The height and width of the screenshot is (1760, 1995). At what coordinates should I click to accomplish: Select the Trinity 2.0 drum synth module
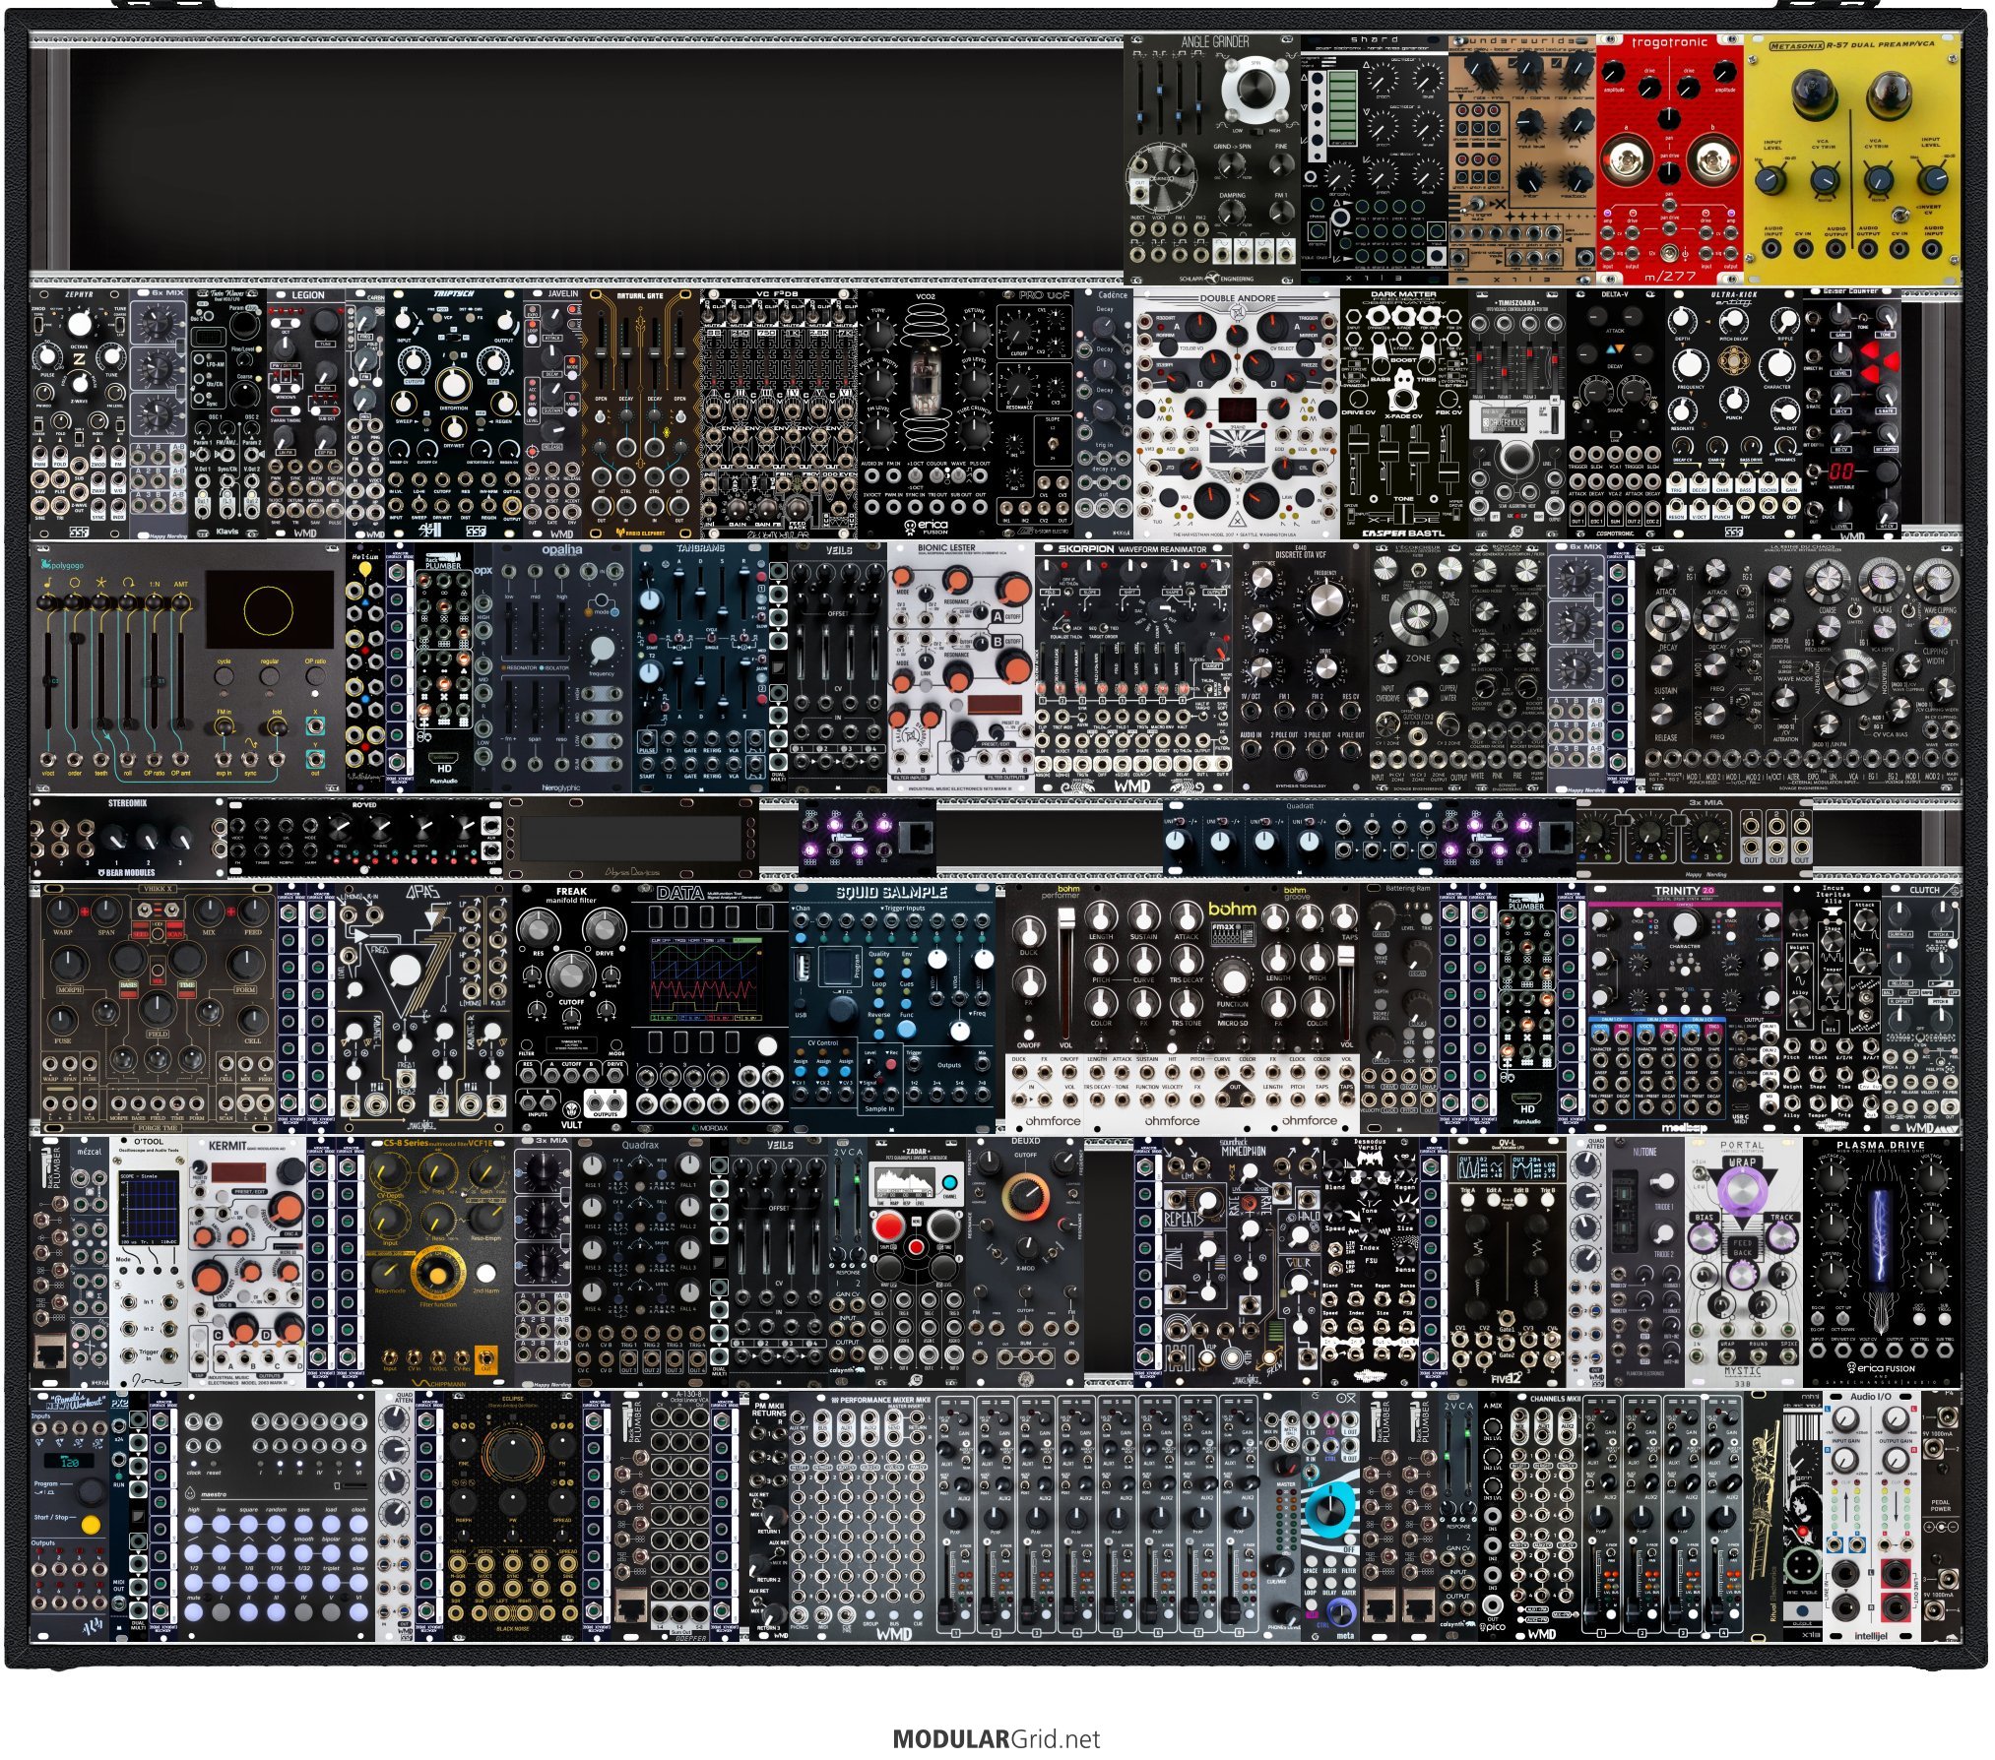click(1685, 1006)
